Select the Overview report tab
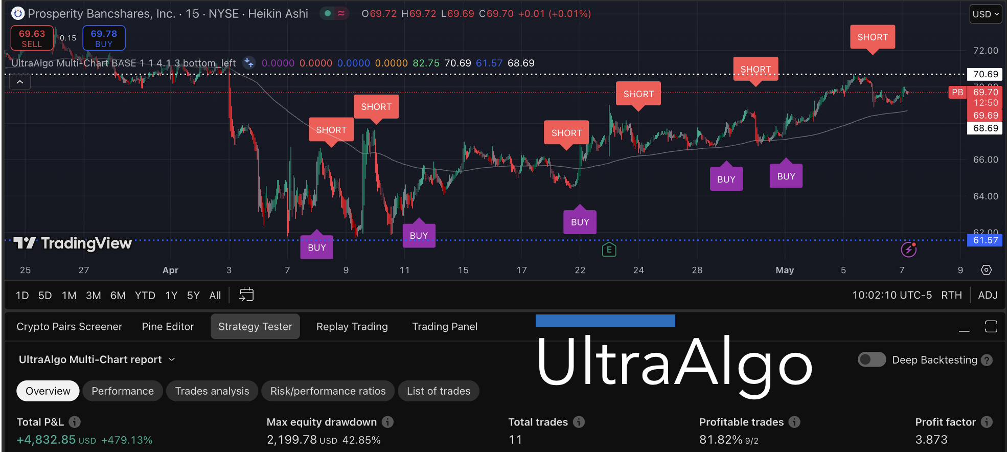The height and width of the screenshot is (452, 1008). 48,391
